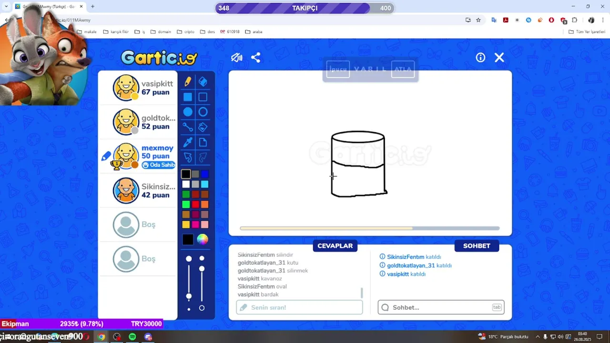Pick the white color swatch
This screenshot has height=343, width=610.
(186, 184)
